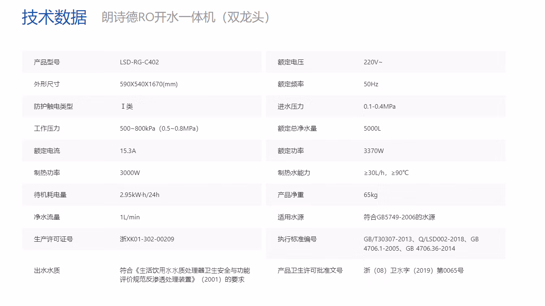Click the 待机耗电量 label
Viewport: 545px width, 306px height.
50,195
